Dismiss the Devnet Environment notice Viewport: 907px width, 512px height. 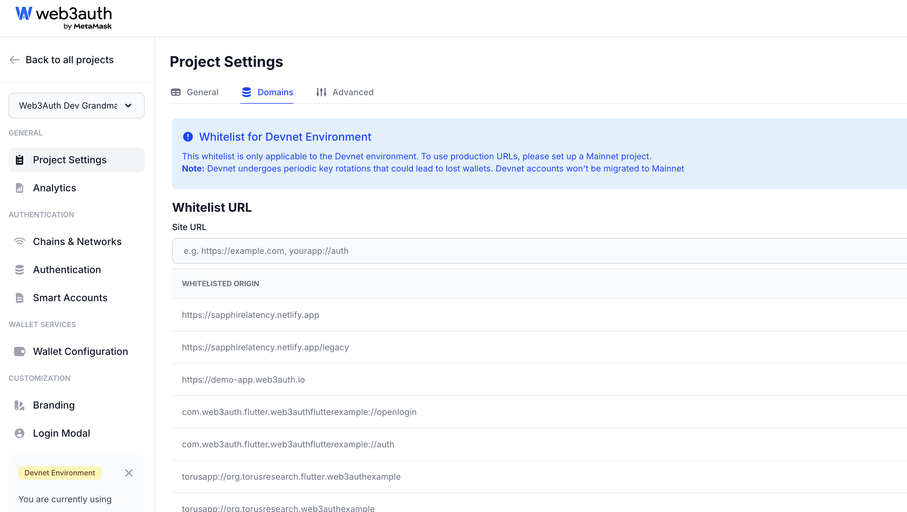[129, 473]
